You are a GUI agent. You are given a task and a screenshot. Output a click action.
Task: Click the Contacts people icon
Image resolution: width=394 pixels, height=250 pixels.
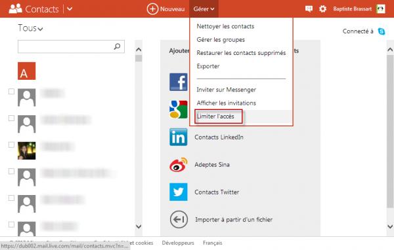16,9
